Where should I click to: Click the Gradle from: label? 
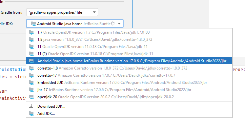pyautogui.click(x=11, y=12)
